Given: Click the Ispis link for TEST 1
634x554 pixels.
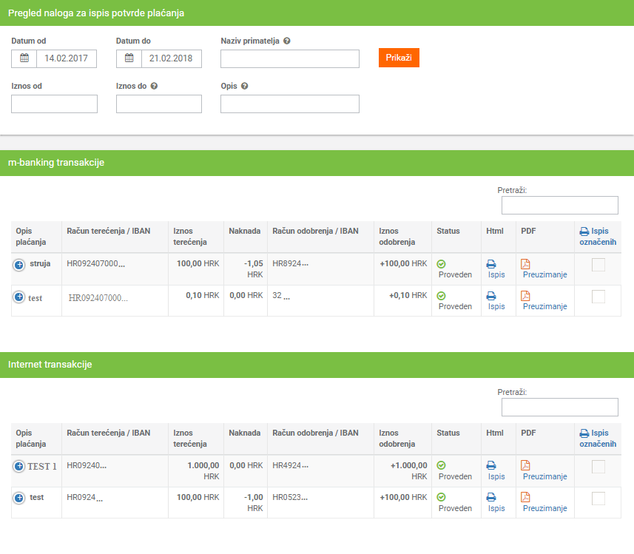Looking at the screenshot, I should tap(496, 476).
